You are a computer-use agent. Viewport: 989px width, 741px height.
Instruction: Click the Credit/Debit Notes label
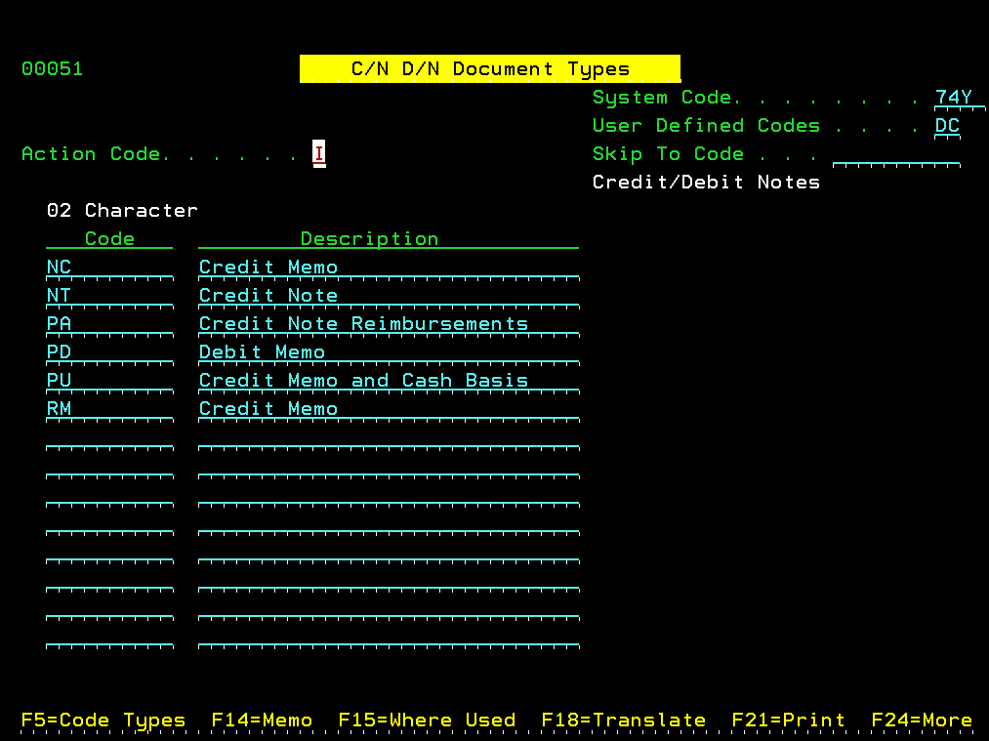(x=707, y=183)
